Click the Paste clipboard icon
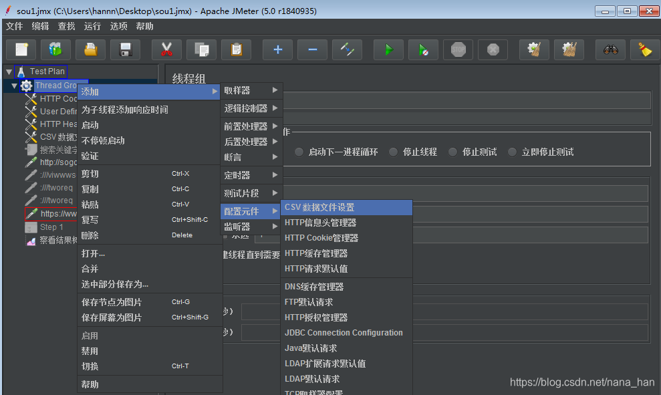 (236, 49)
